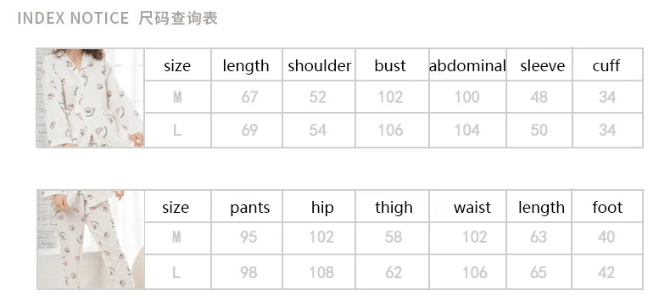The width and height of the screenshot is (670, 307).
Task: Click the thigh column header
Action: 394,208
